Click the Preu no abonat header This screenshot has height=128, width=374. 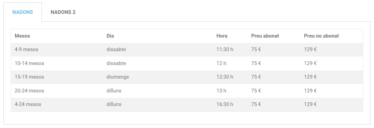pos(321,36)
